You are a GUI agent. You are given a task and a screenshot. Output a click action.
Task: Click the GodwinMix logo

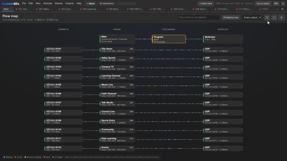tap(10, 4)
